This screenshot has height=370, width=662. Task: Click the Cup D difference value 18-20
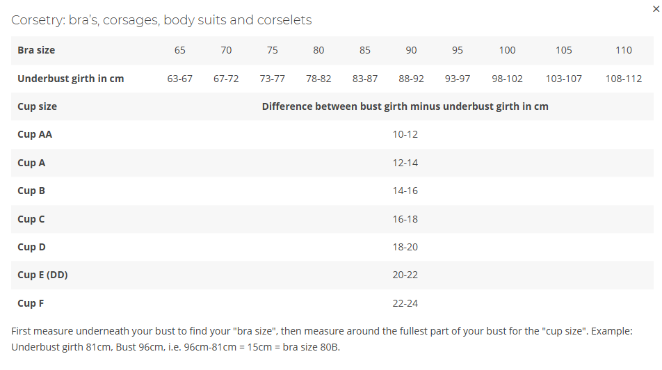pyautogui.click(x=405, y=247)
